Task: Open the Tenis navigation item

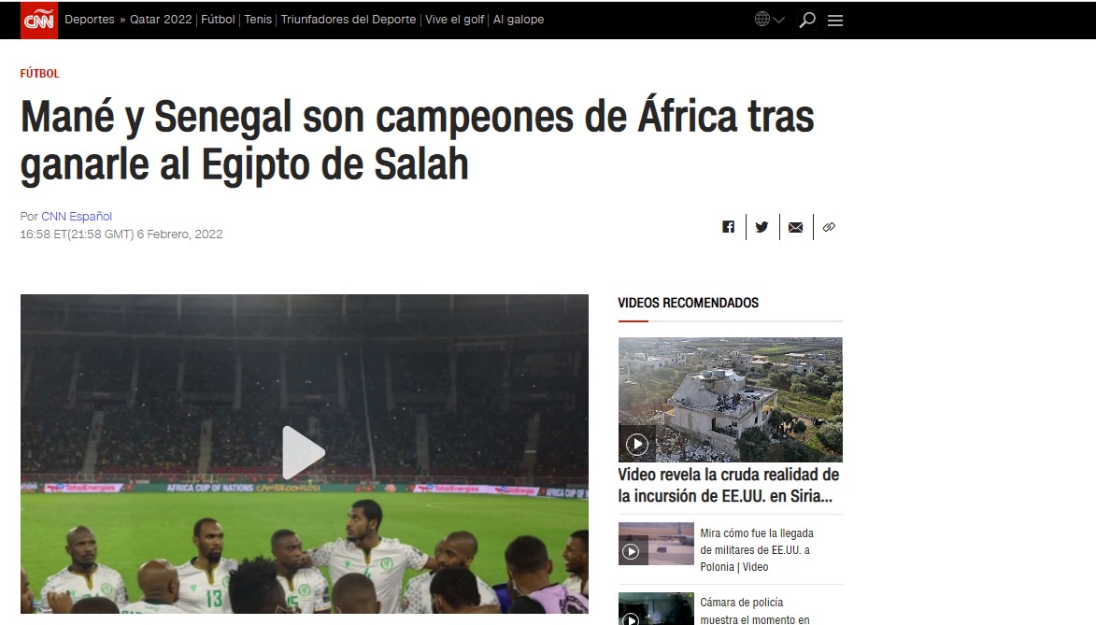Action: click(258, 20)
